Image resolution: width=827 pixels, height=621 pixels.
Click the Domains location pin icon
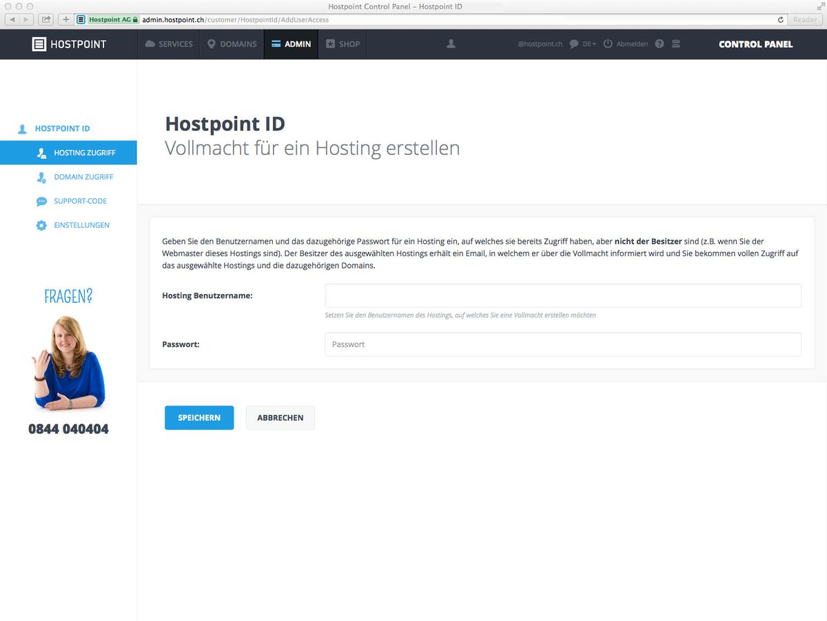(211, 43)
